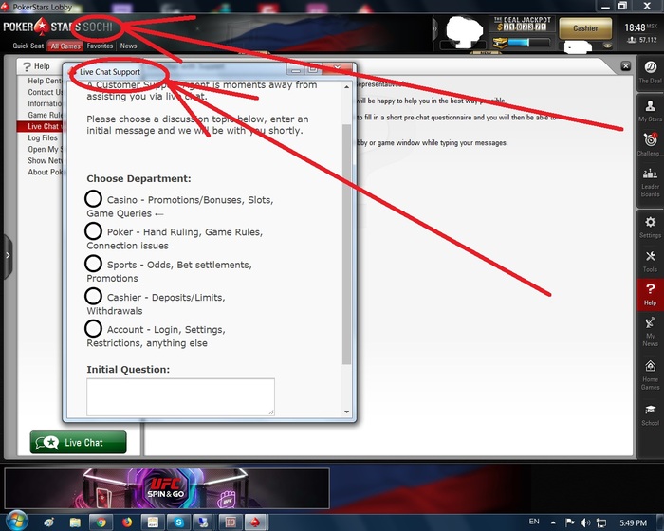The width and height of the screenshot is (664, 531).
Task: Click chat window scroll up arrow
Action: click(x=347, y=87)
